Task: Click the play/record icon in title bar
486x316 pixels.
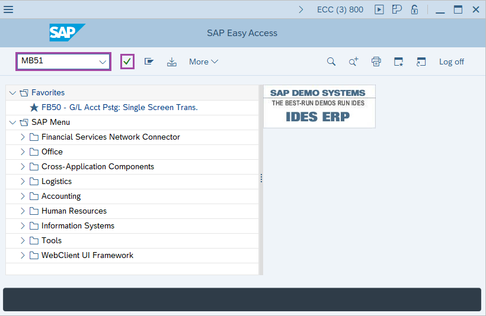Action: 379,9
